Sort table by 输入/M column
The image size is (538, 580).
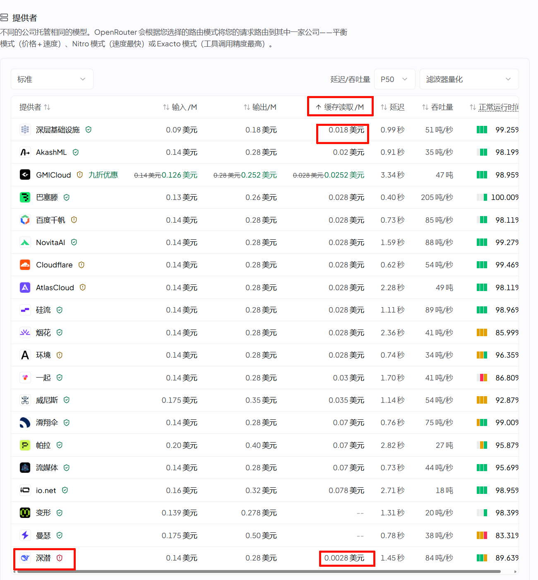coord(180,107)
